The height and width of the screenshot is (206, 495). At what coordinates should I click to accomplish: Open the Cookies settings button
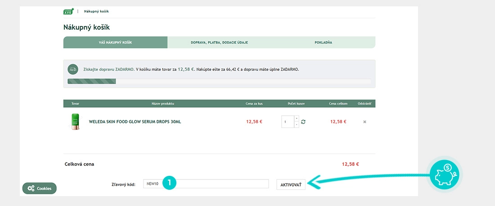[x=40, y=188]
